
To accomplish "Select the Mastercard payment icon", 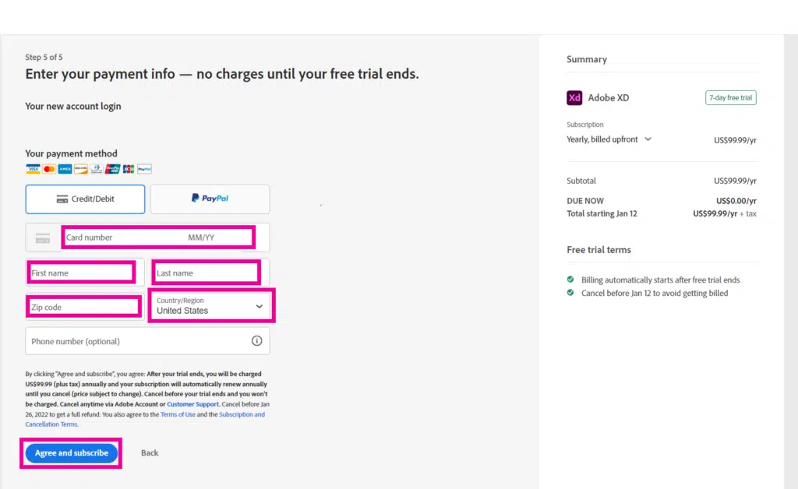I will coord(49,169).
